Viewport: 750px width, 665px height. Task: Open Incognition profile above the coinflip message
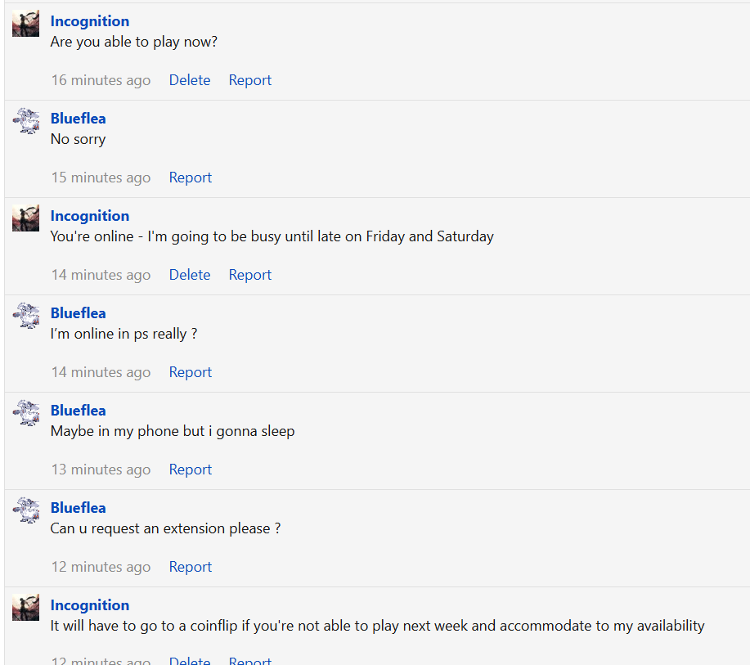(90, 605)
